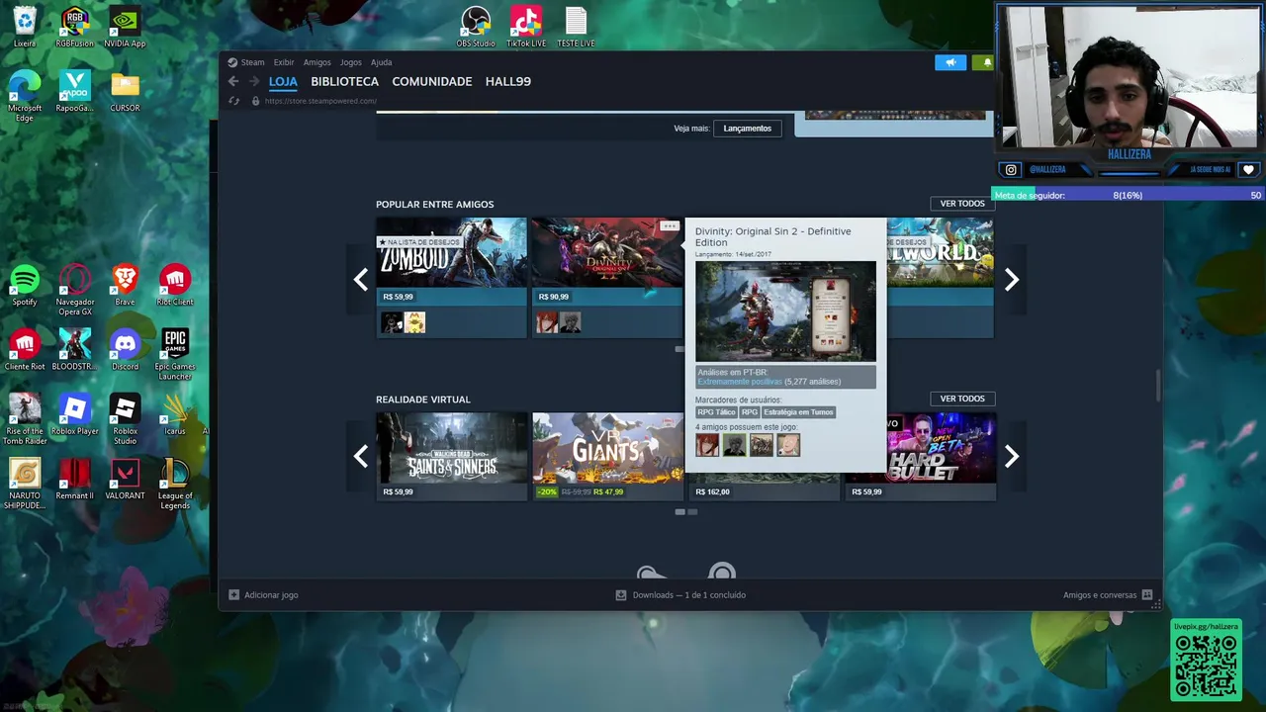Open Project Zomboid game card
Image resolution: width=1266 pixels, height=712 pixels.
pos(451,277)
